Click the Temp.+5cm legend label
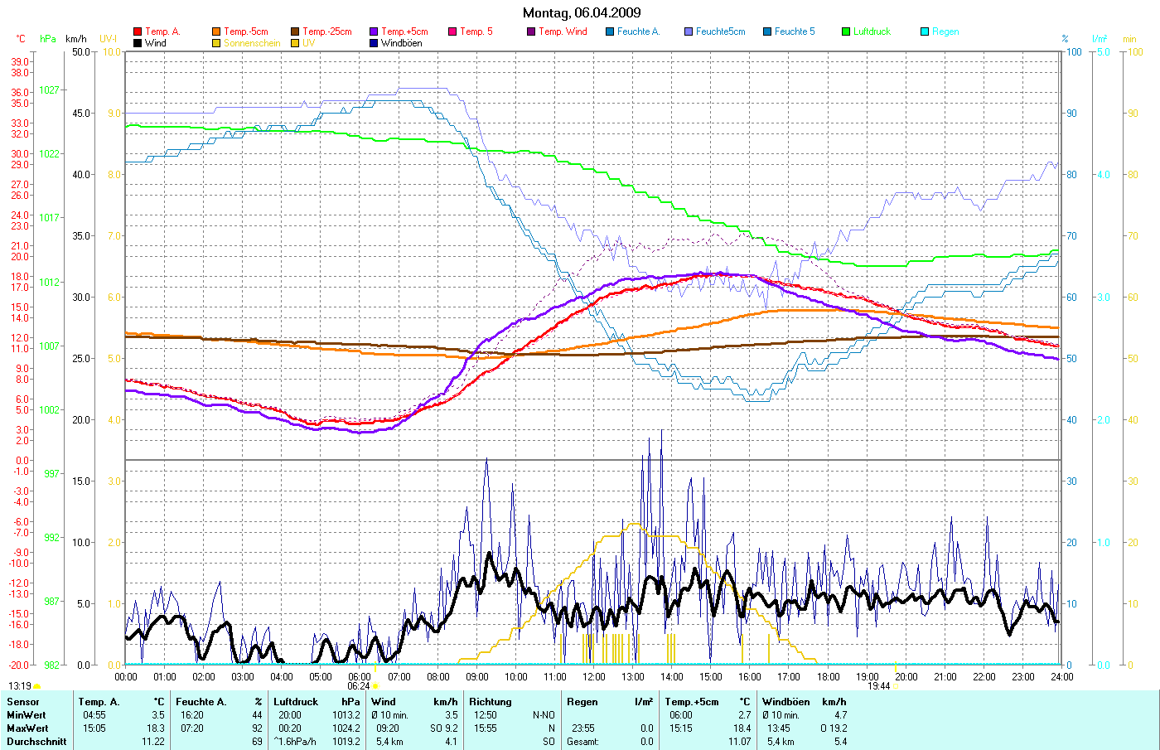 coord(404,31)
